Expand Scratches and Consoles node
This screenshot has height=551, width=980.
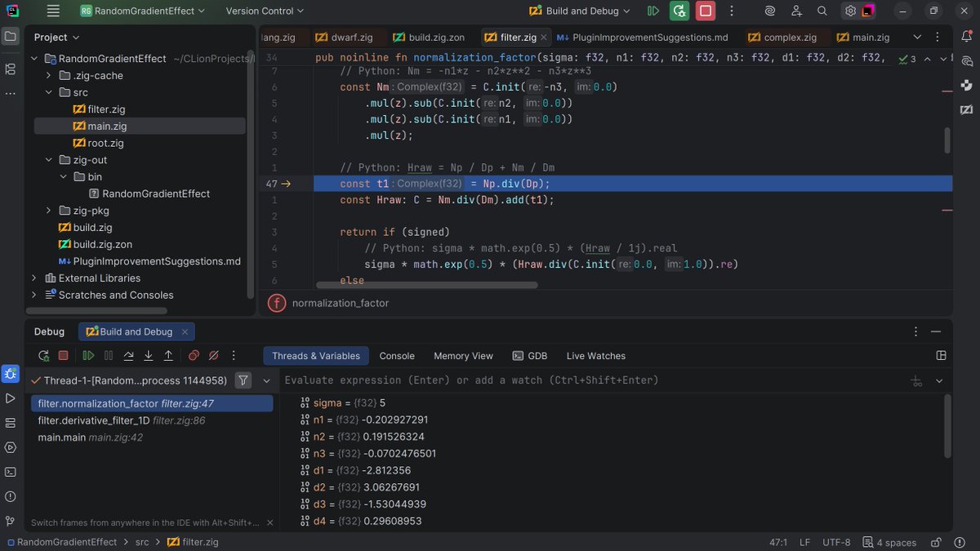pyautogui.click(x=34, y=295)
